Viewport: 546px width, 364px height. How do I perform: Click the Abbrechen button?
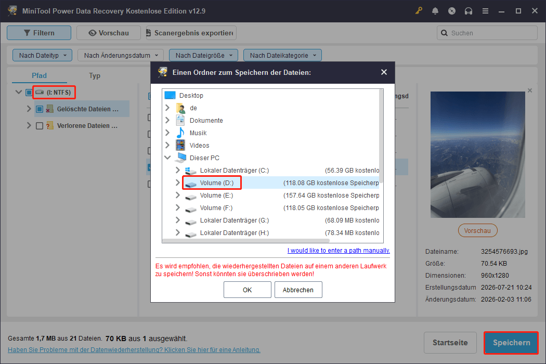(298, 290)
